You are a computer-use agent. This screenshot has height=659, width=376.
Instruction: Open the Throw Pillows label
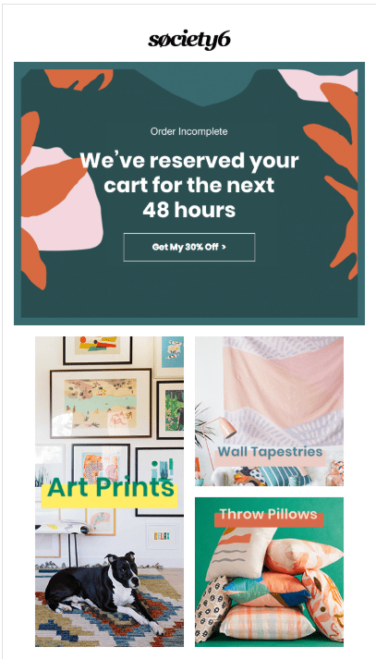[269, 515]
